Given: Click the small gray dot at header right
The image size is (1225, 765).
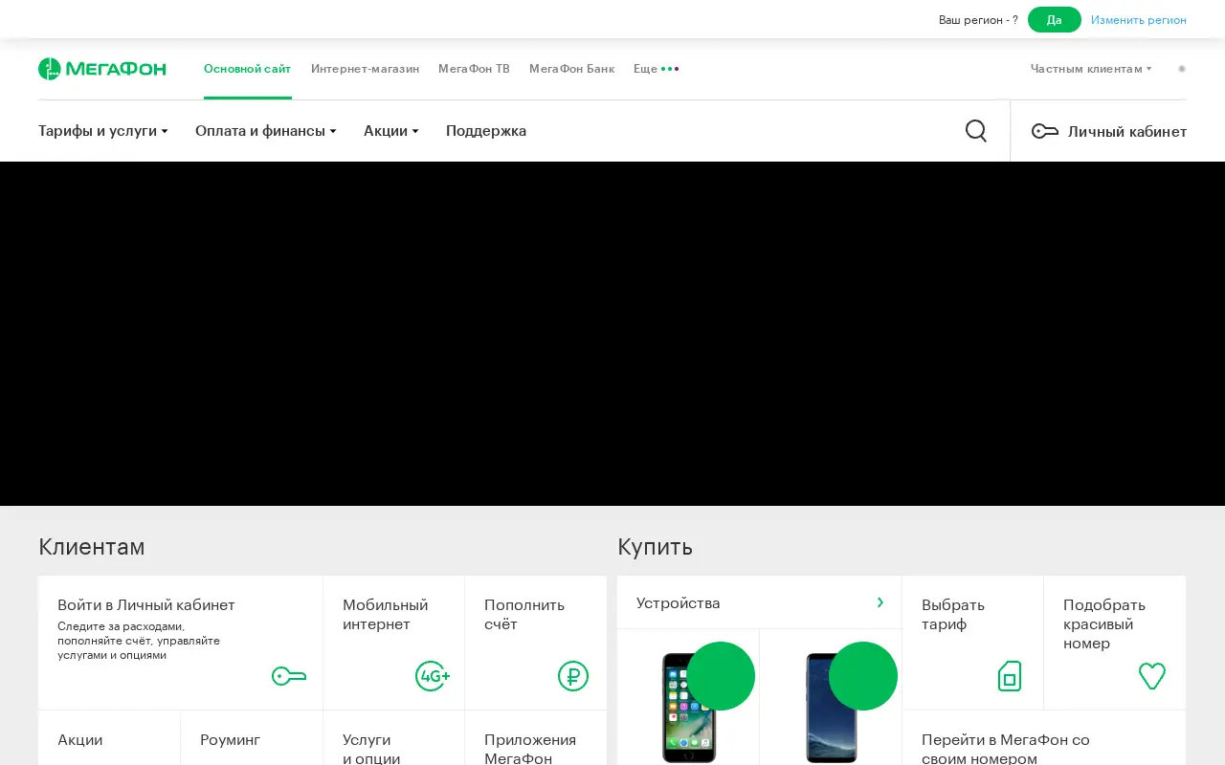Looking at the screenshot, I should pos(1182,69).
